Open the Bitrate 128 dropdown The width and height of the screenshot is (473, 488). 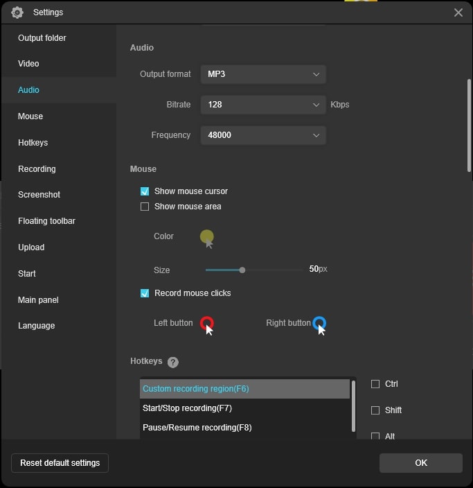[x=263, y=105]
